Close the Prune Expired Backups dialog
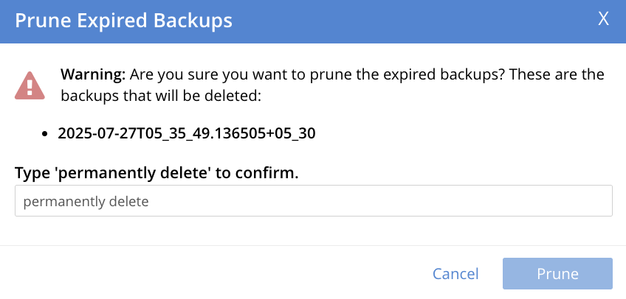 pyautogui.click(x=603, y=20)
